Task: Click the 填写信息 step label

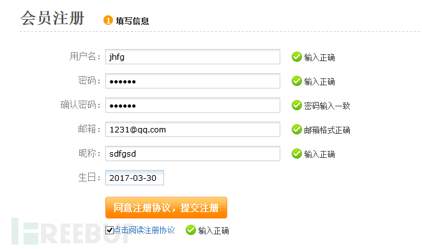Action: click(x=132, y=21)
